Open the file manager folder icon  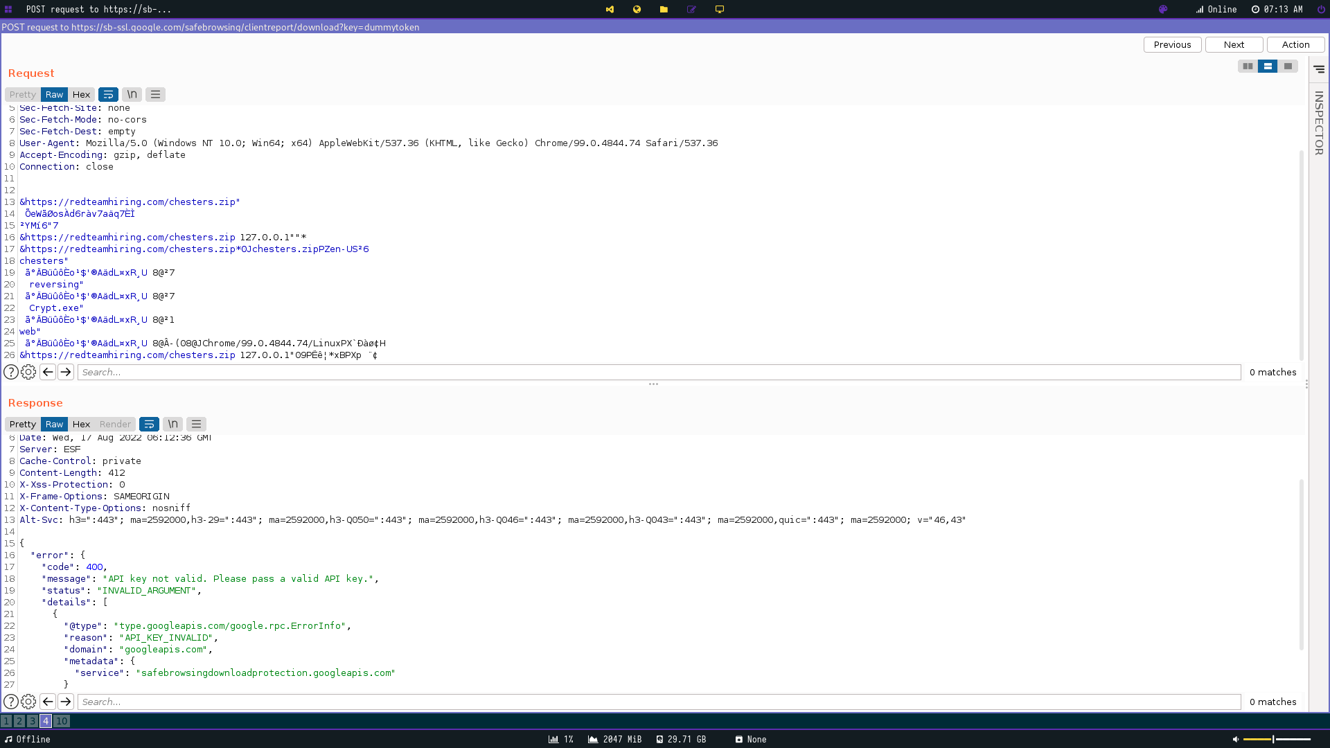(664, 10)
